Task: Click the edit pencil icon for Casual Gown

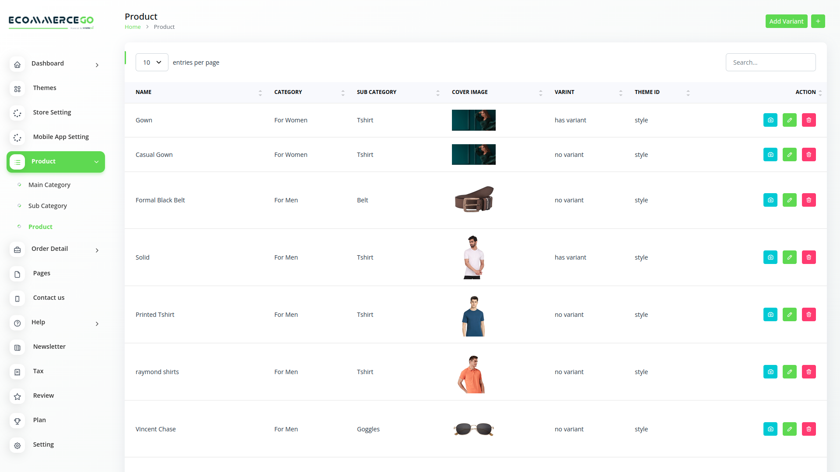Action: point(789,155)
